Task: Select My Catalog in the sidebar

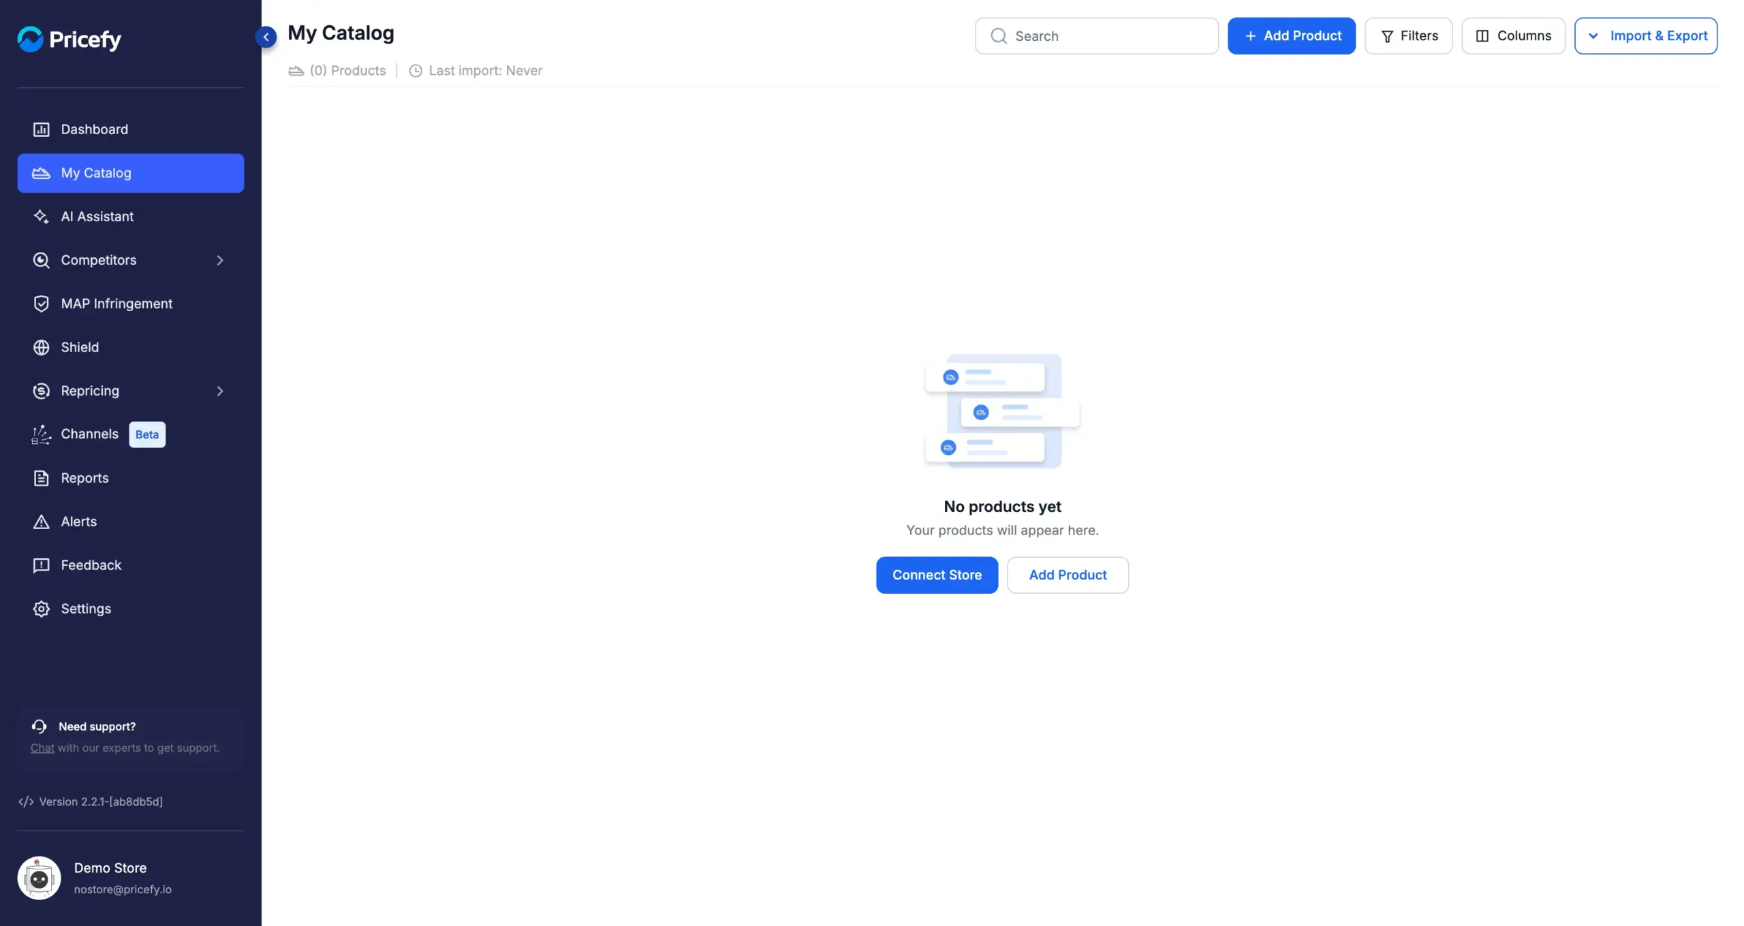Action: click(x=130, y=173)
